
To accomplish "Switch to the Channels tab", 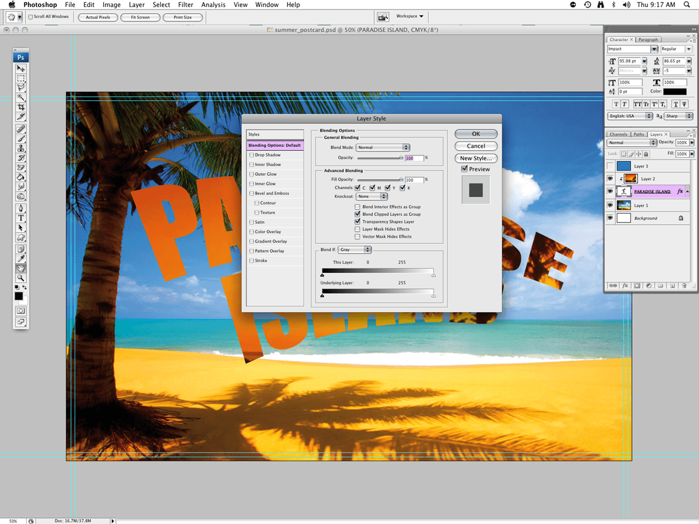I will click(618, 134).
